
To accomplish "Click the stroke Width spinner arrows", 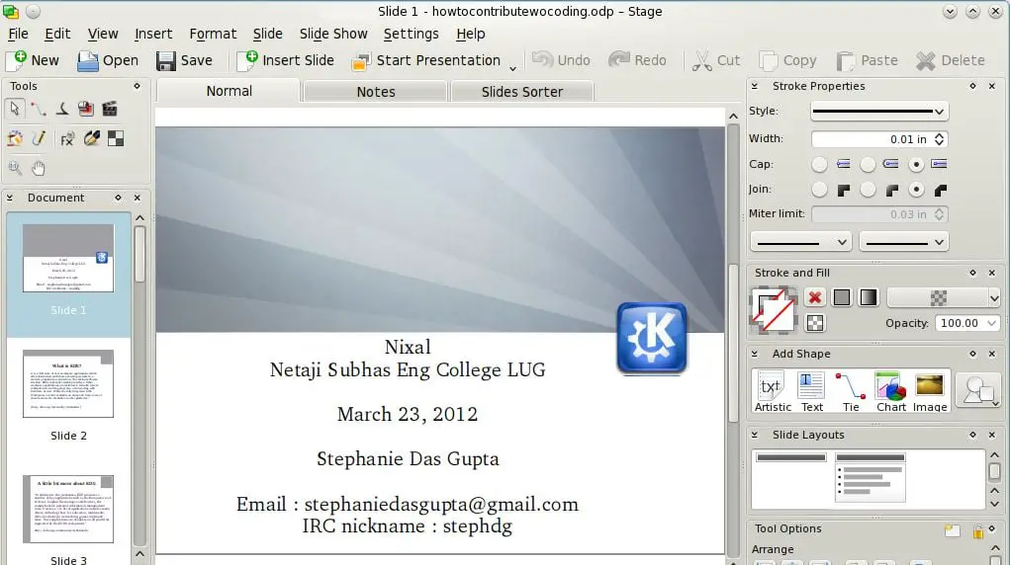I will pos(939,139).
